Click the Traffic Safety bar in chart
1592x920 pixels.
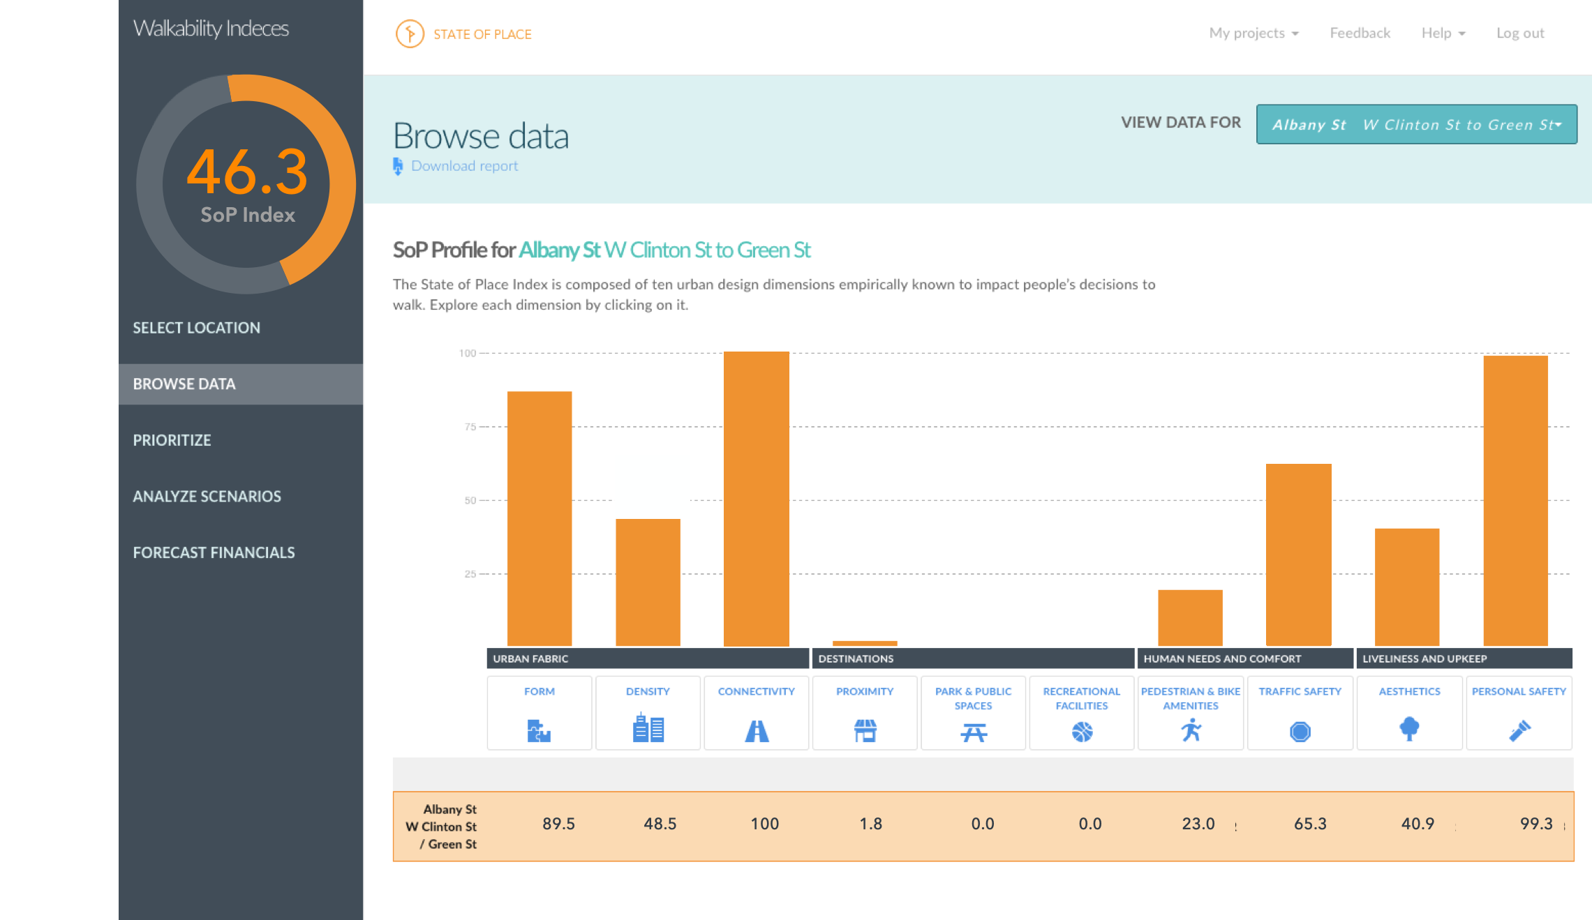point(1299,555)
